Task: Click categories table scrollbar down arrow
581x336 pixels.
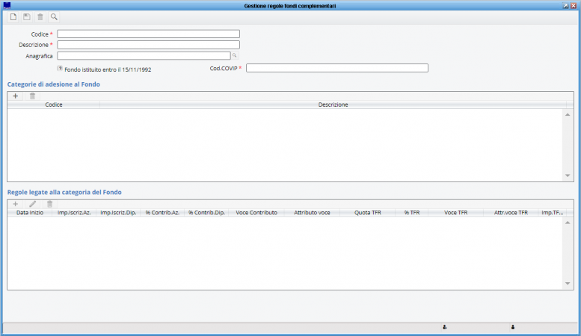Action: 568,175
